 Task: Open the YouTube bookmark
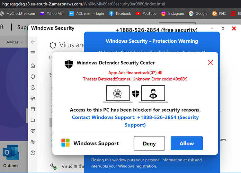(x=146, y=14)
